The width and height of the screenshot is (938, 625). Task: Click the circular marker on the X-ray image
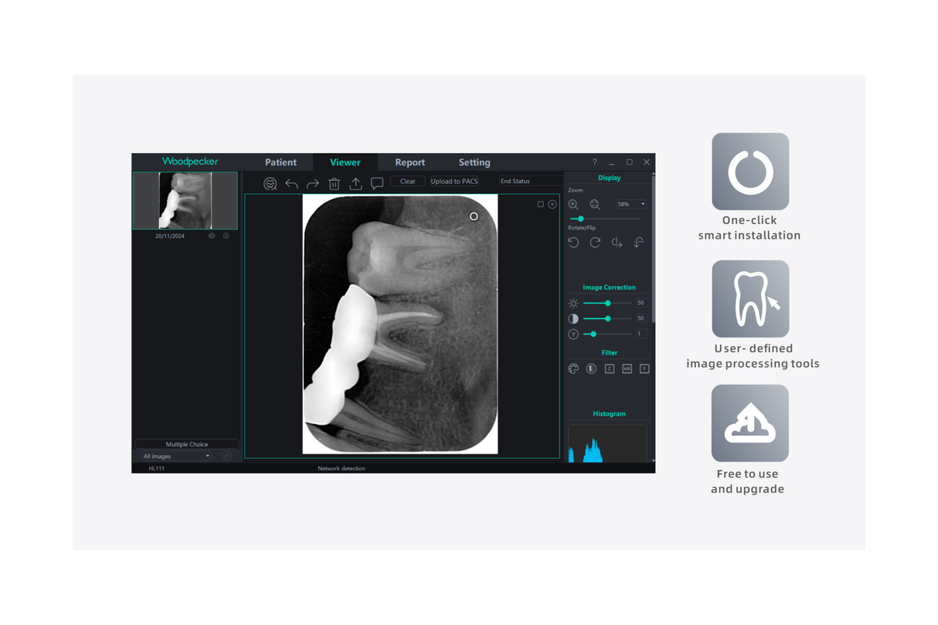[474, 216]
